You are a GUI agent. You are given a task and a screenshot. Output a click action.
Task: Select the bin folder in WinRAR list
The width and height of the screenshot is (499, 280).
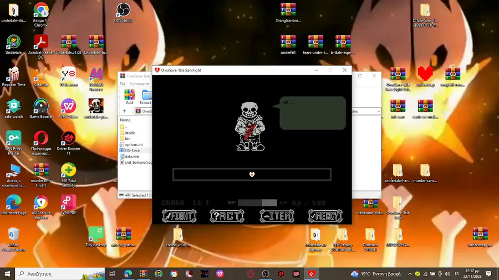[x=128, y=139]
